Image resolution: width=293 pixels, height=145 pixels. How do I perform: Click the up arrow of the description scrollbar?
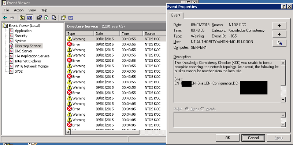[283, 63]
